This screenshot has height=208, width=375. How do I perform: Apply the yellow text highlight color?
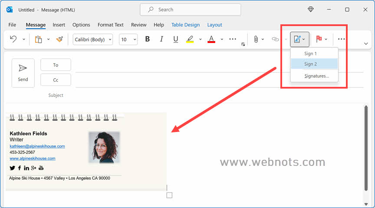[190, 39]
